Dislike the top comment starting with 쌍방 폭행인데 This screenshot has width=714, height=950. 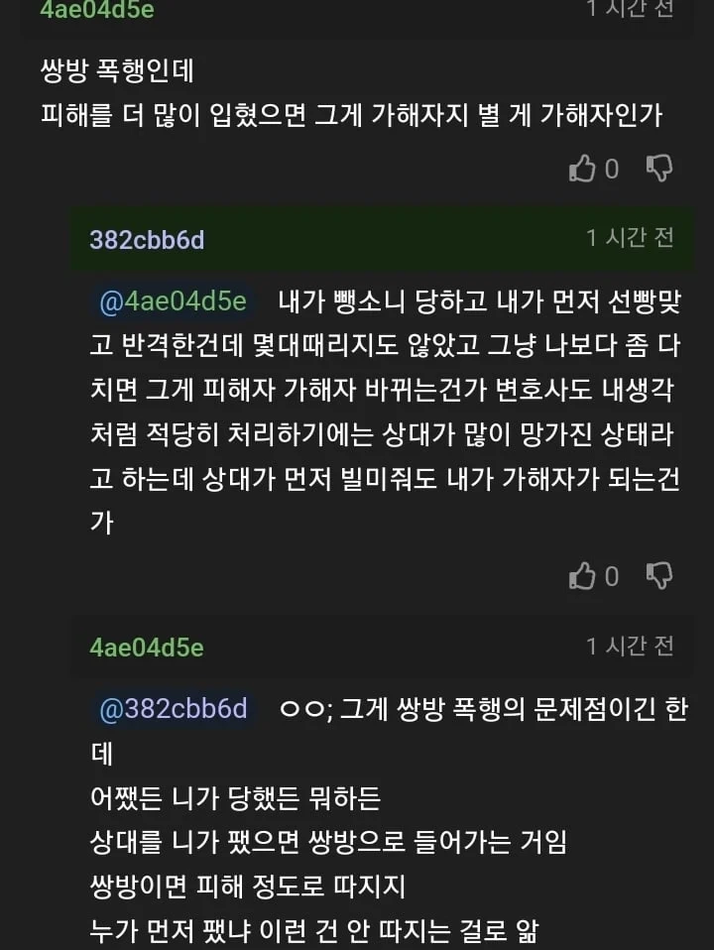click(659, 170)
